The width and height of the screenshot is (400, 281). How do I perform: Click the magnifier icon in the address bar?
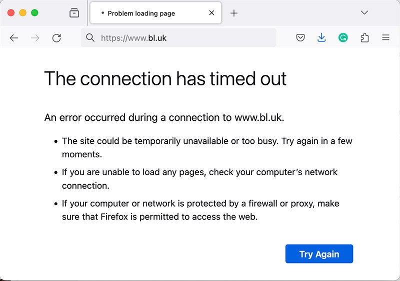pyautogui.click(x=90, y=37)
